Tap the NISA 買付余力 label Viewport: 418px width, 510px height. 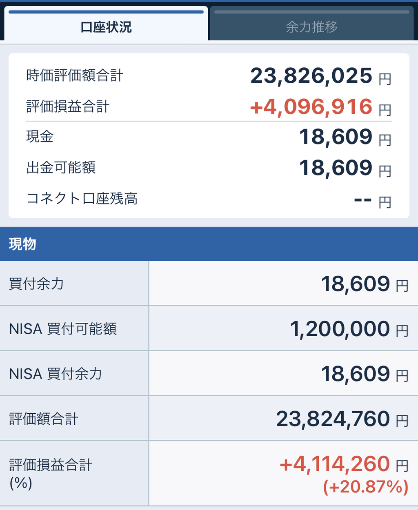[x=56, y=374]
